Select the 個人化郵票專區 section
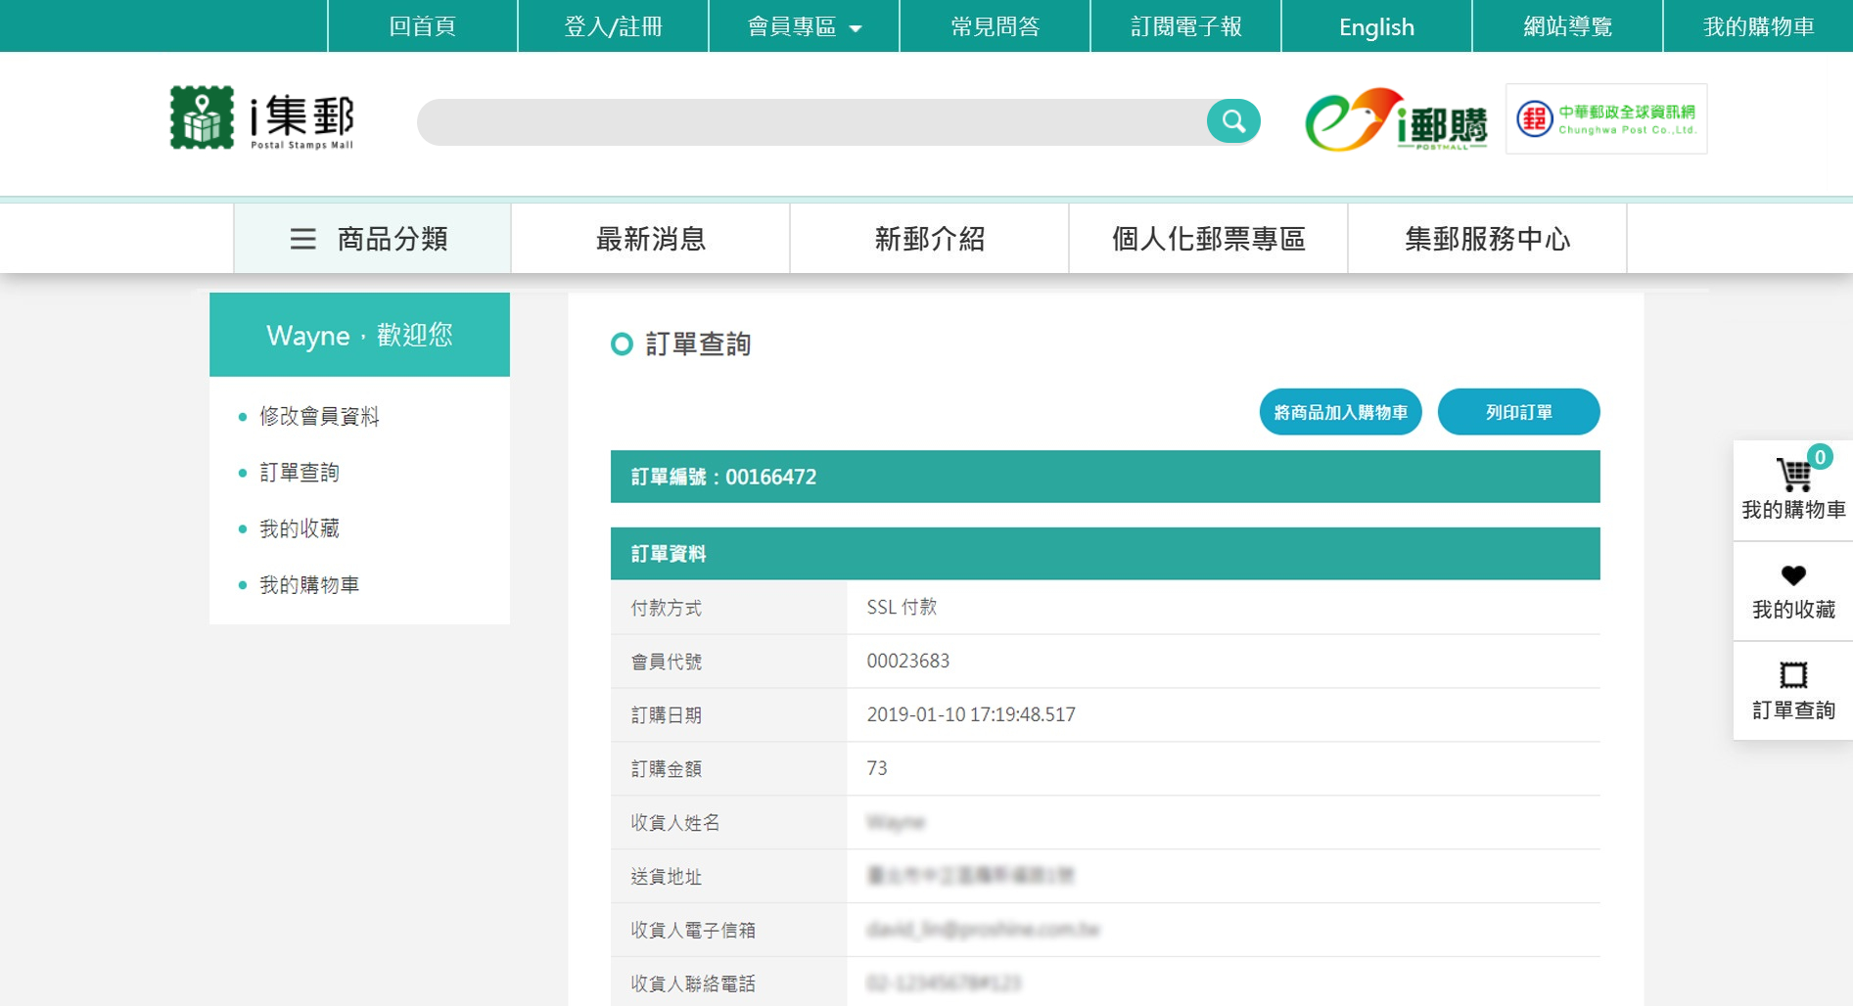 pos(1208,238)
